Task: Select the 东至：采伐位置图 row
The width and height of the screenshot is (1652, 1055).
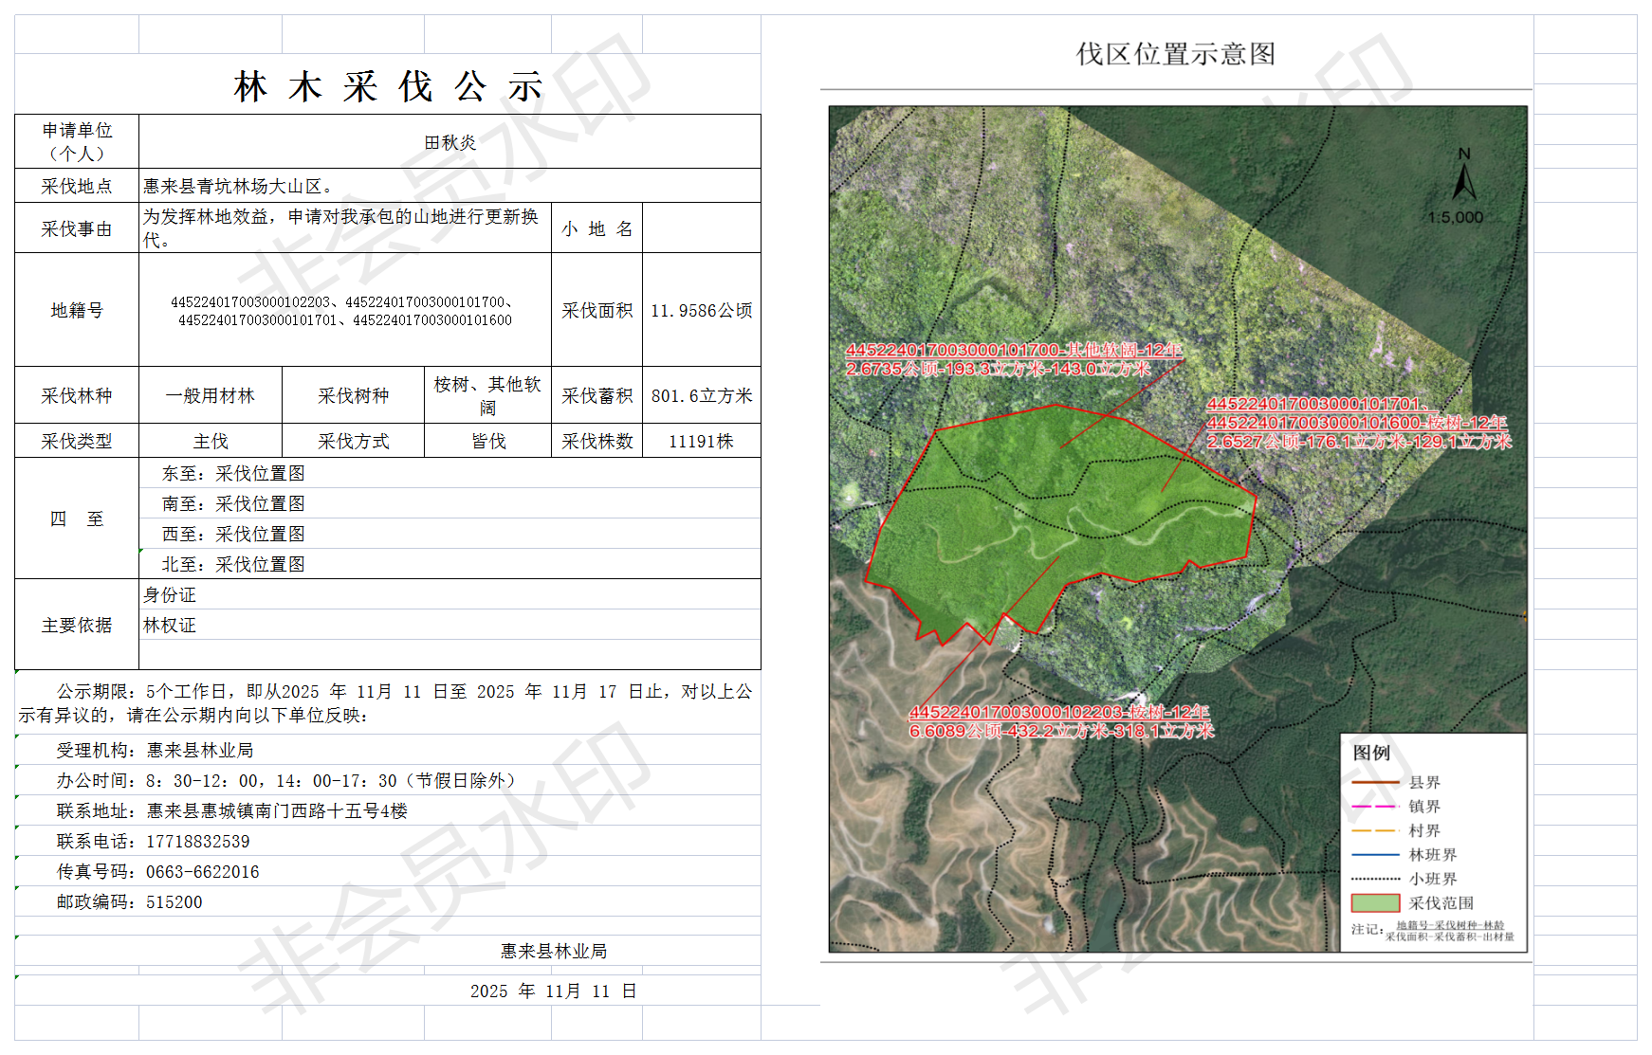Action: (450, 473)
